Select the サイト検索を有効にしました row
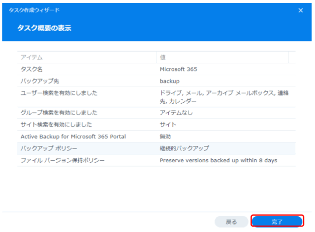Screen dimensions: 315x232 click(x=56, y=124)
